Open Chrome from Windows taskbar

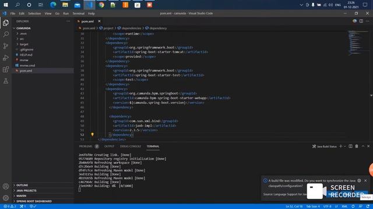coord(101,5)
